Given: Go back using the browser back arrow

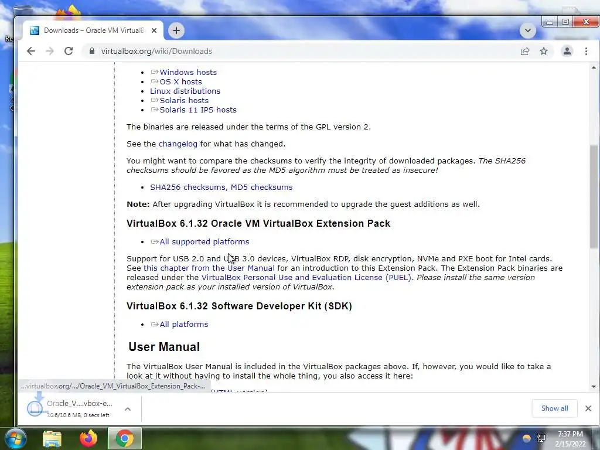Looking at the screenshot, I should click(x=31, y=51).
